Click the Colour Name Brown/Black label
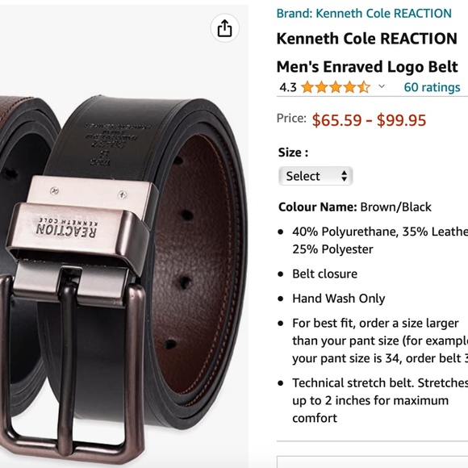This screenshot has width=468, height=468. tap(355, 207)
